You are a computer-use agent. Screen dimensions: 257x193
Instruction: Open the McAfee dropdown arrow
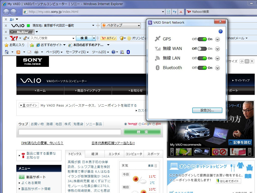point(37,32)
